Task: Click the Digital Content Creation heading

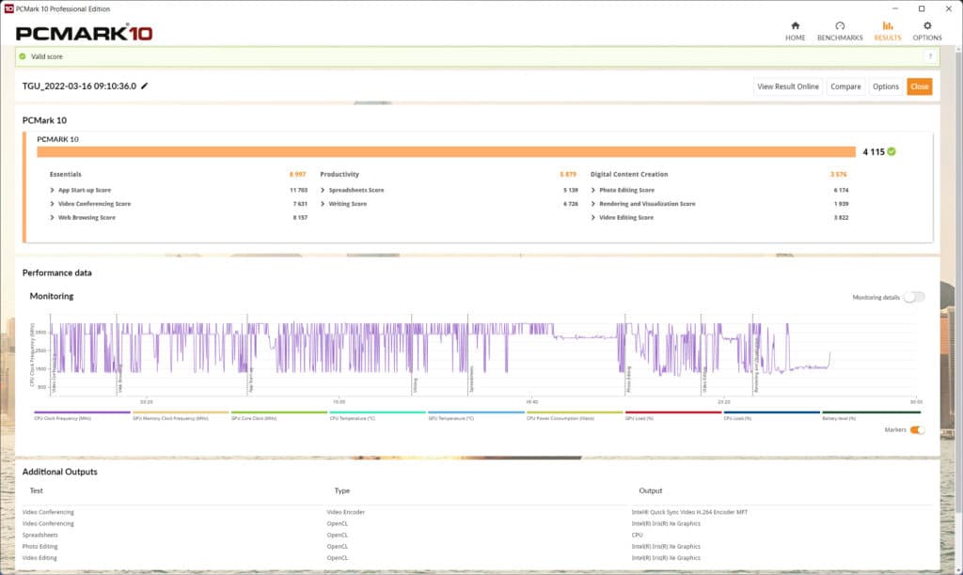Action: [629, 174]
